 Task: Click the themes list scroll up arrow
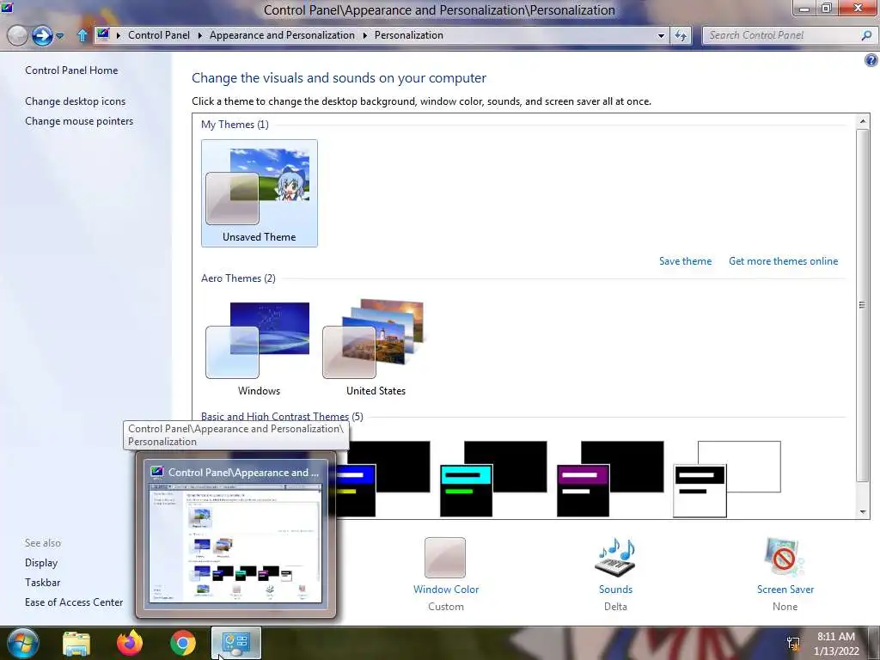[x=863, y=121]
